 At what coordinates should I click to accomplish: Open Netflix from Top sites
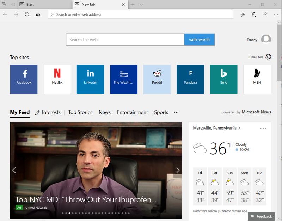[x=57, y=79]
